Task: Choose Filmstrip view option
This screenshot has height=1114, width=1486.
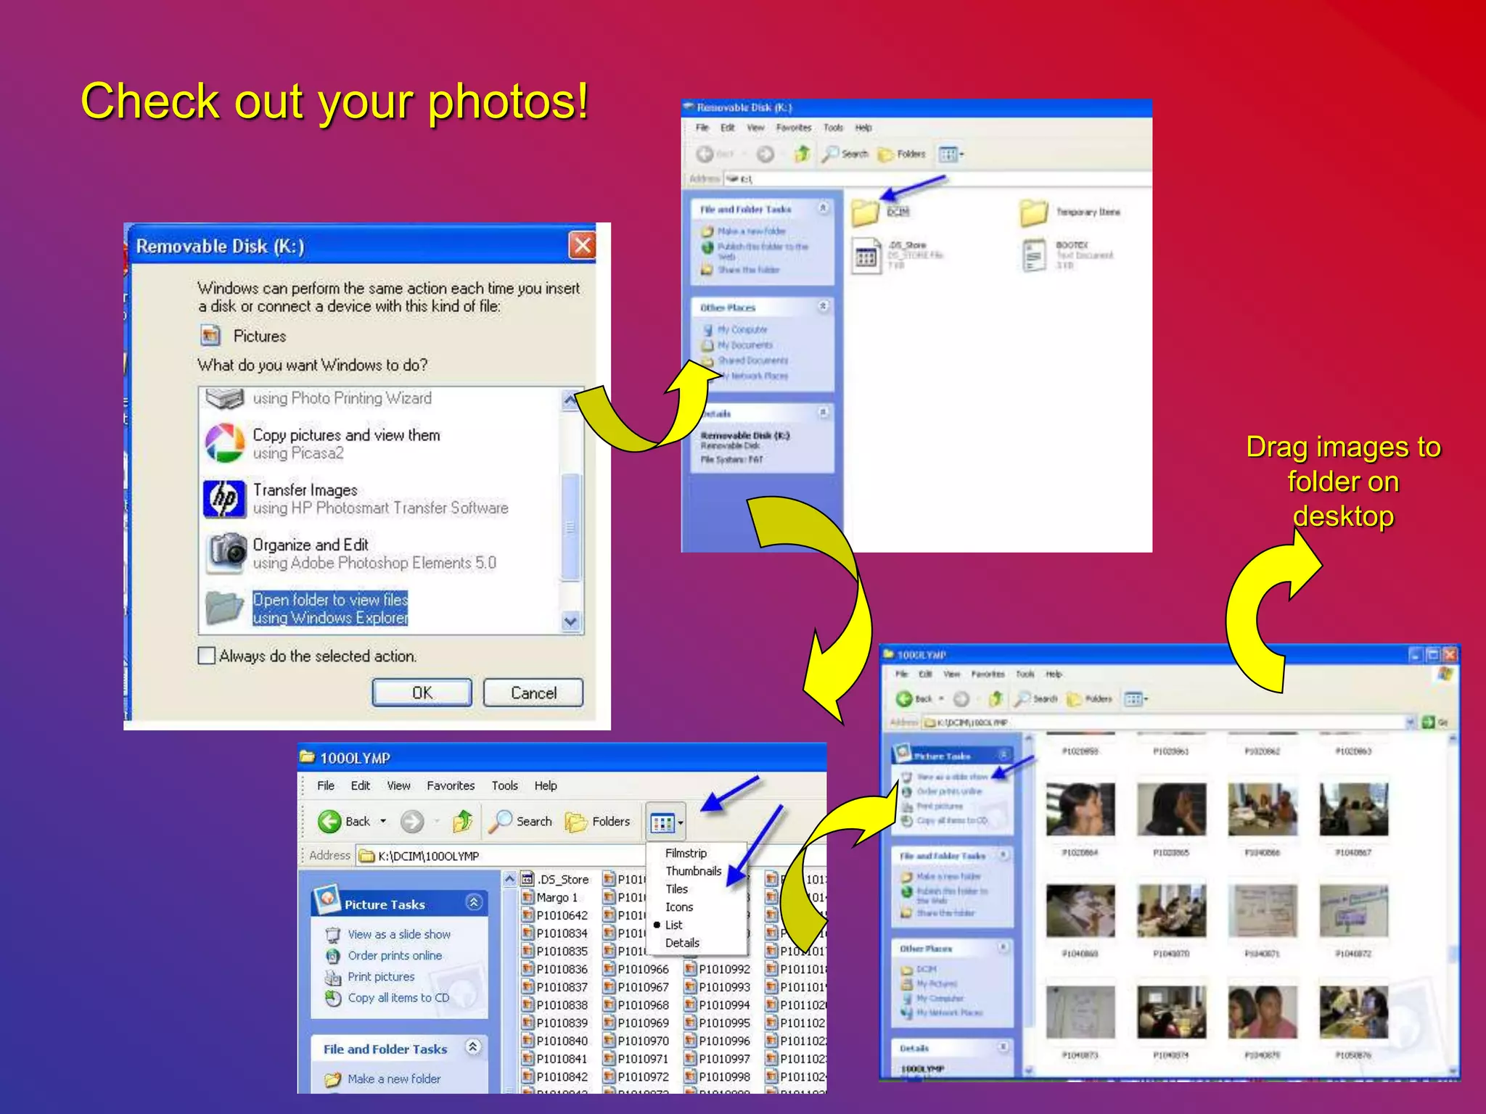Action: 686,853
